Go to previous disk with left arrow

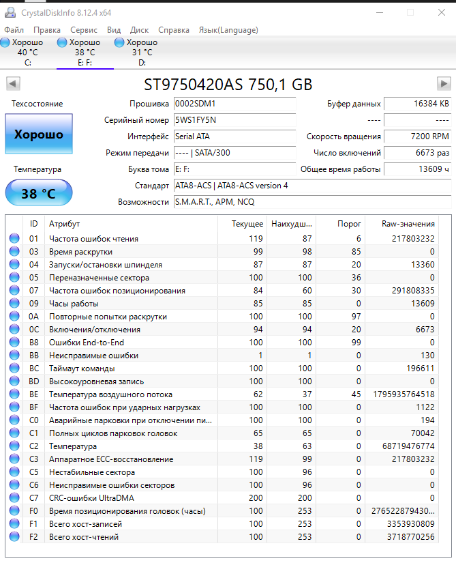[x=13, y=84]
